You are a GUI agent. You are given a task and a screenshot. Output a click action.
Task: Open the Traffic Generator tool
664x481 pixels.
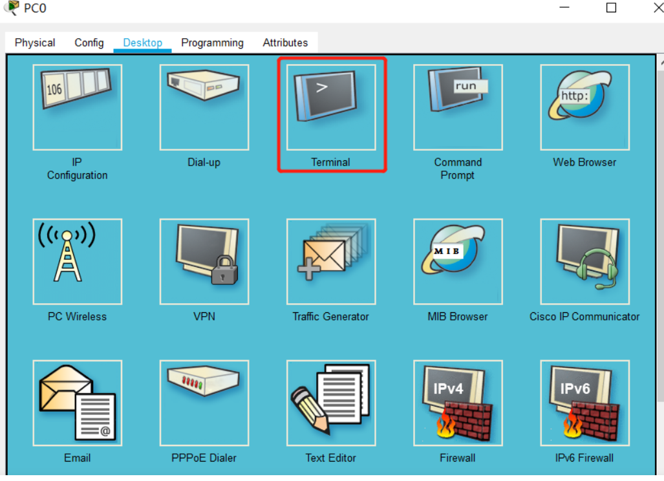331,262
